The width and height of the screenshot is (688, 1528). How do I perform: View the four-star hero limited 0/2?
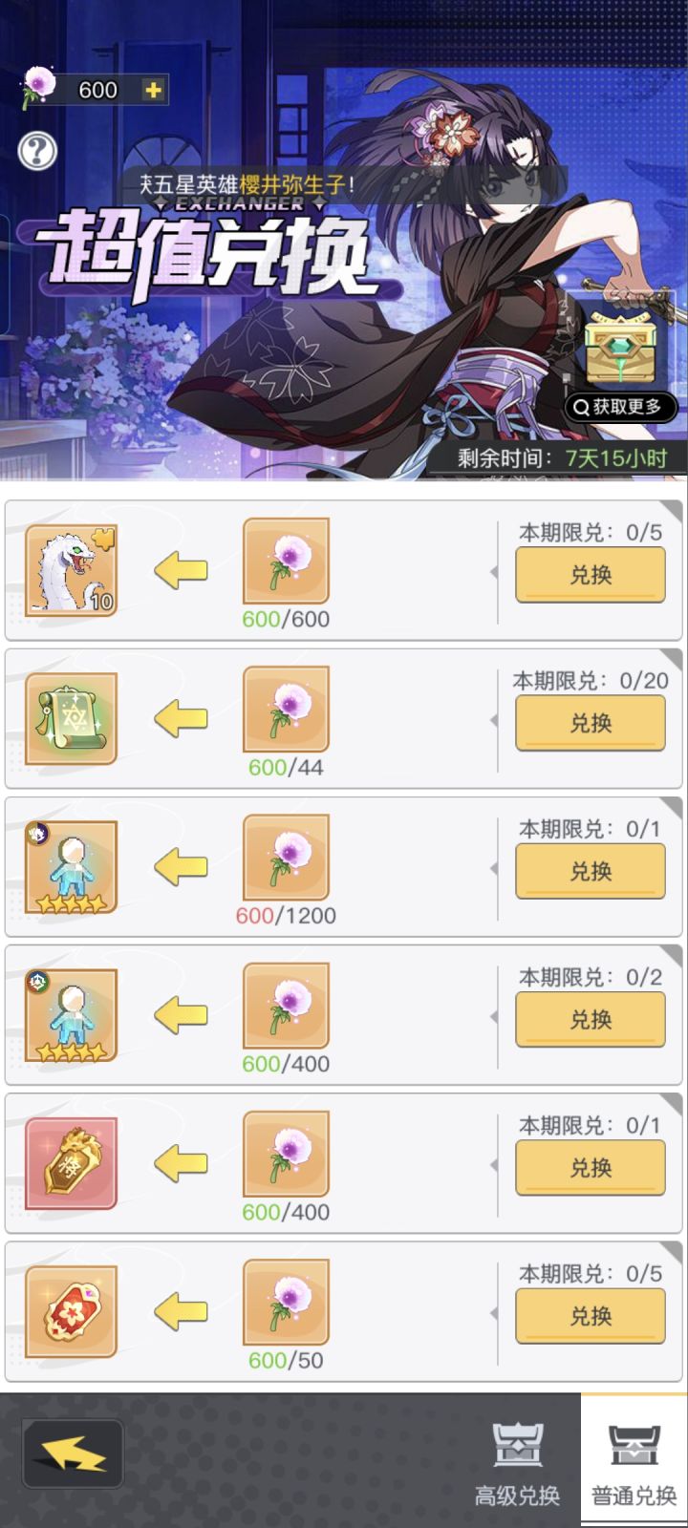tap(71, 1015)
